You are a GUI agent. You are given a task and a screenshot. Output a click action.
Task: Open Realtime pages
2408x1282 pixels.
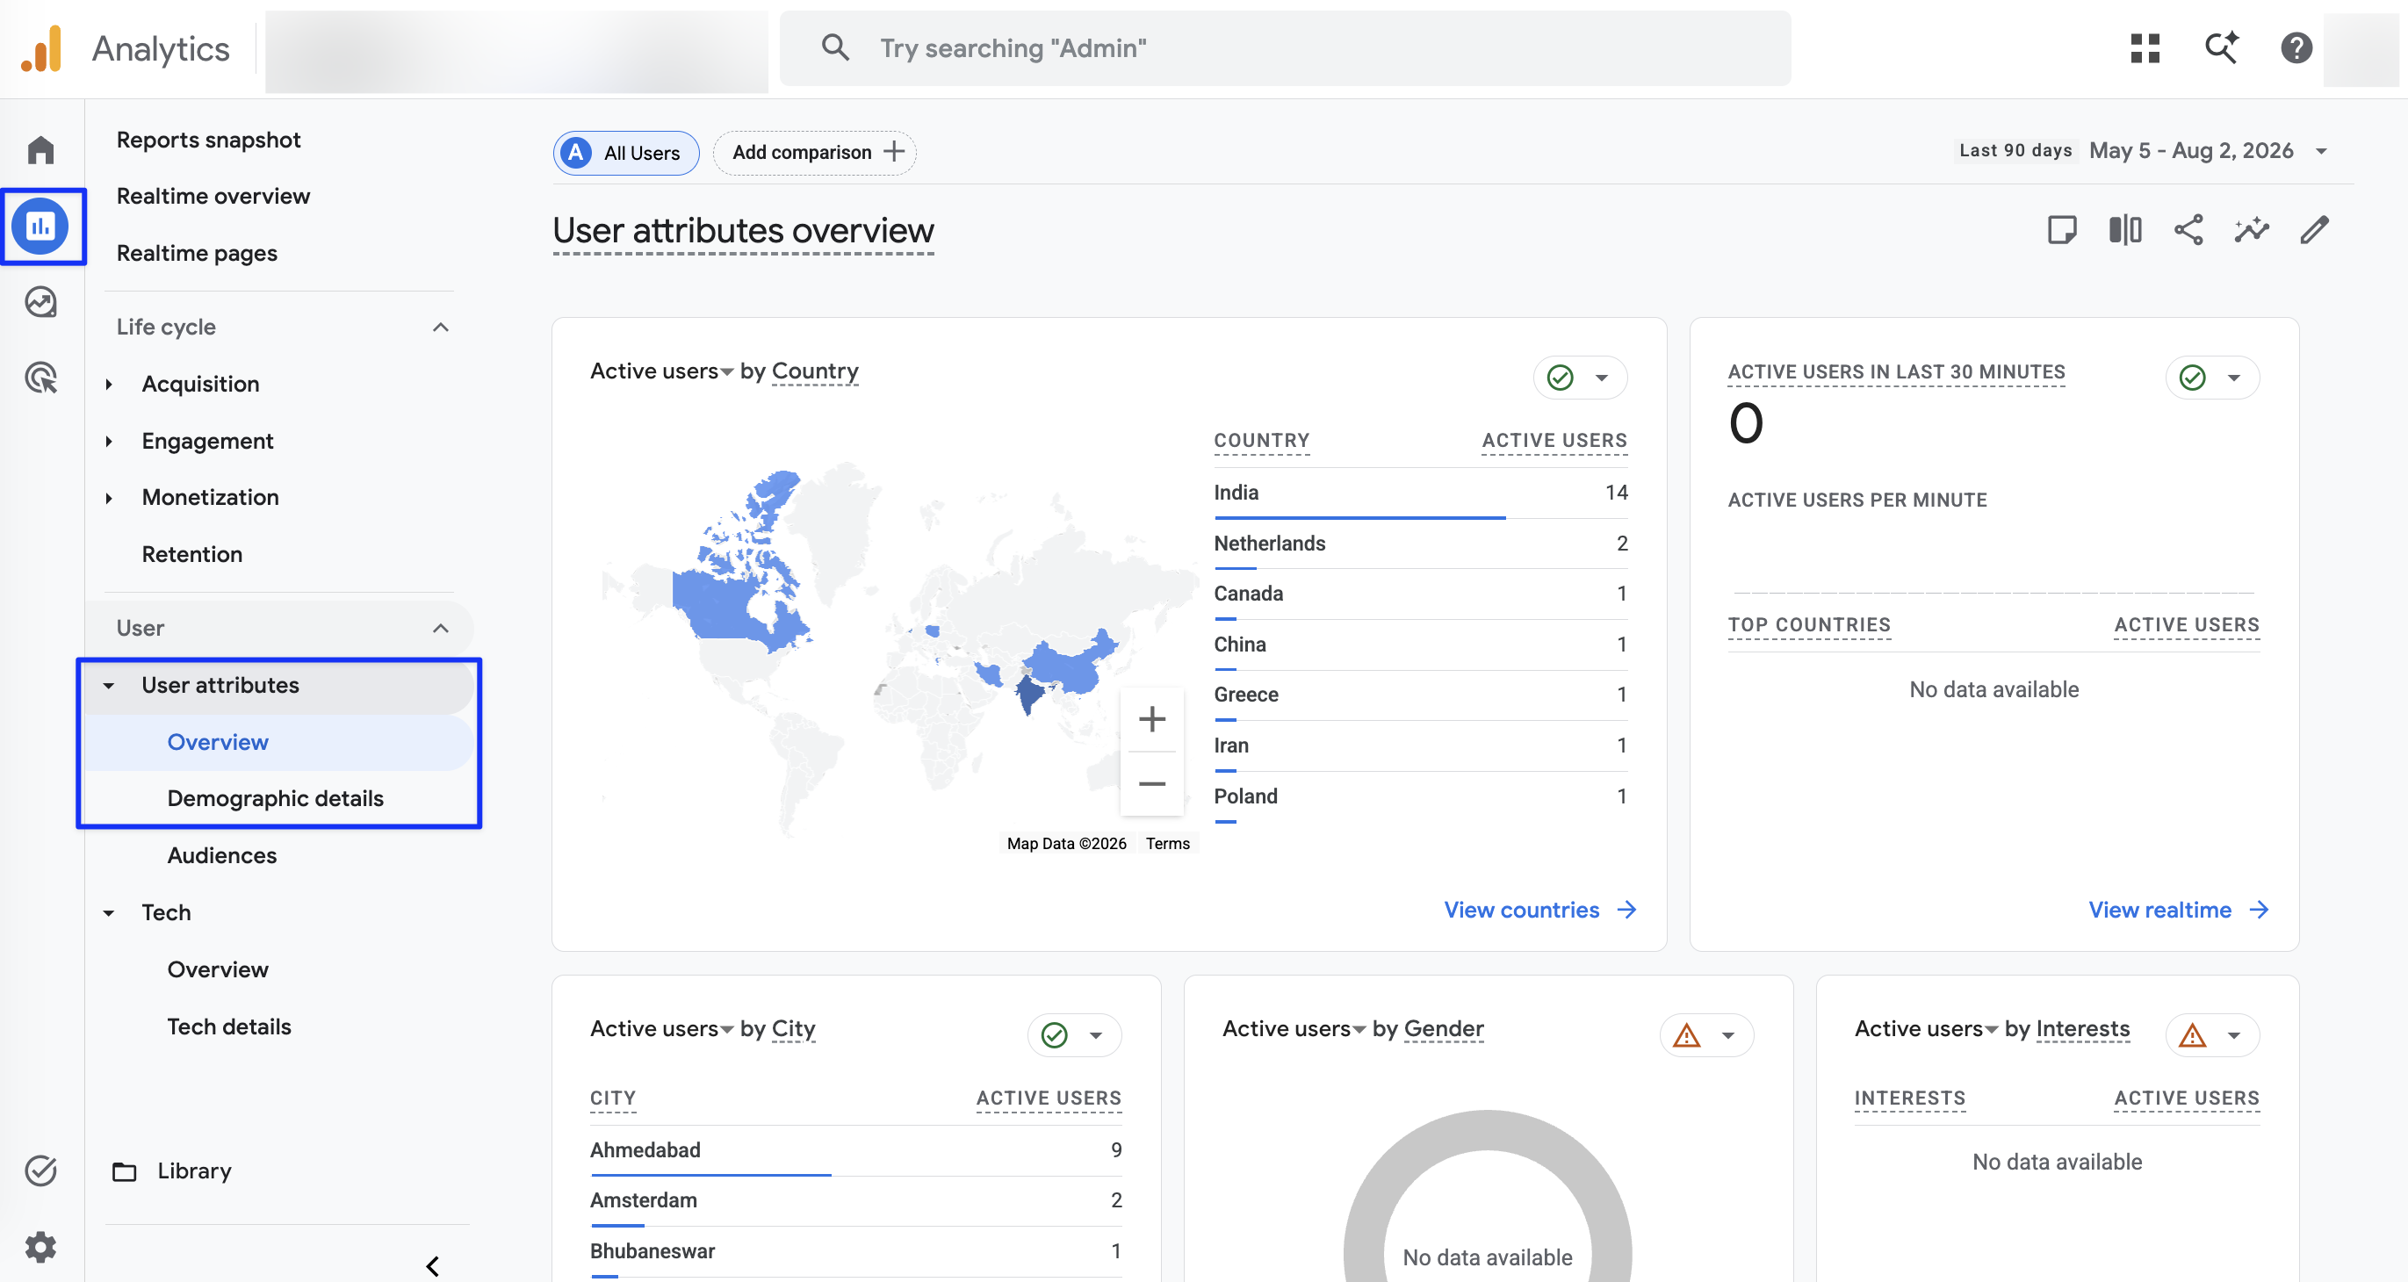pos(198,253)
